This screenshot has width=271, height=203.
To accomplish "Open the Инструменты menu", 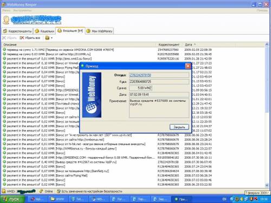I will tap(22, 10).
